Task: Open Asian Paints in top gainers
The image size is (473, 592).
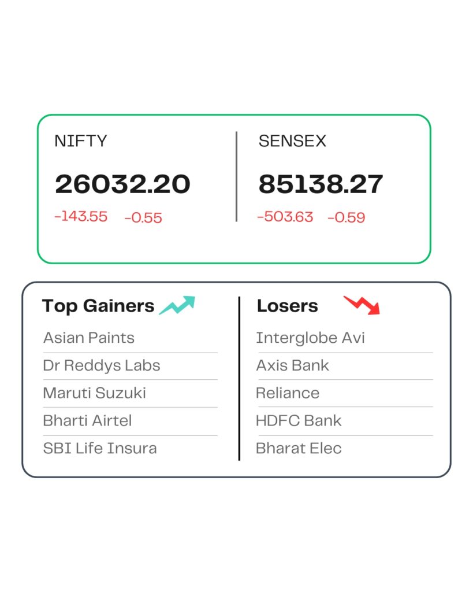Action: (x=89, y=338)
